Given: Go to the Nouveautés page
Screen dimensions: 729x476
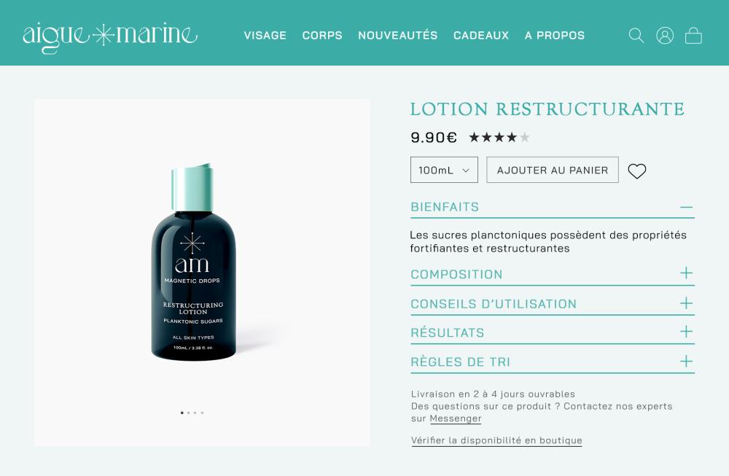Looking at the screenshot, I should (x=397, y=35).
